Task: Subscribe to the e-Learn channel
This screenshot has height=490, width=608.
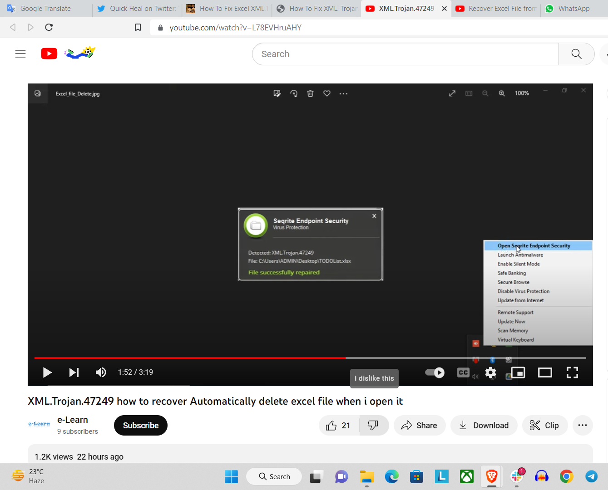Action: (x=141, y=426)
